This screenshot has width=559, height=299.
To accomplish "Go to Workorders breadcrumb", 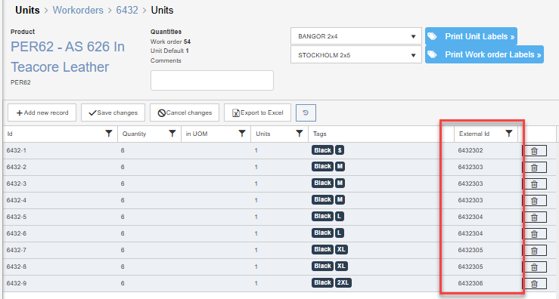I will coord(78,10).
